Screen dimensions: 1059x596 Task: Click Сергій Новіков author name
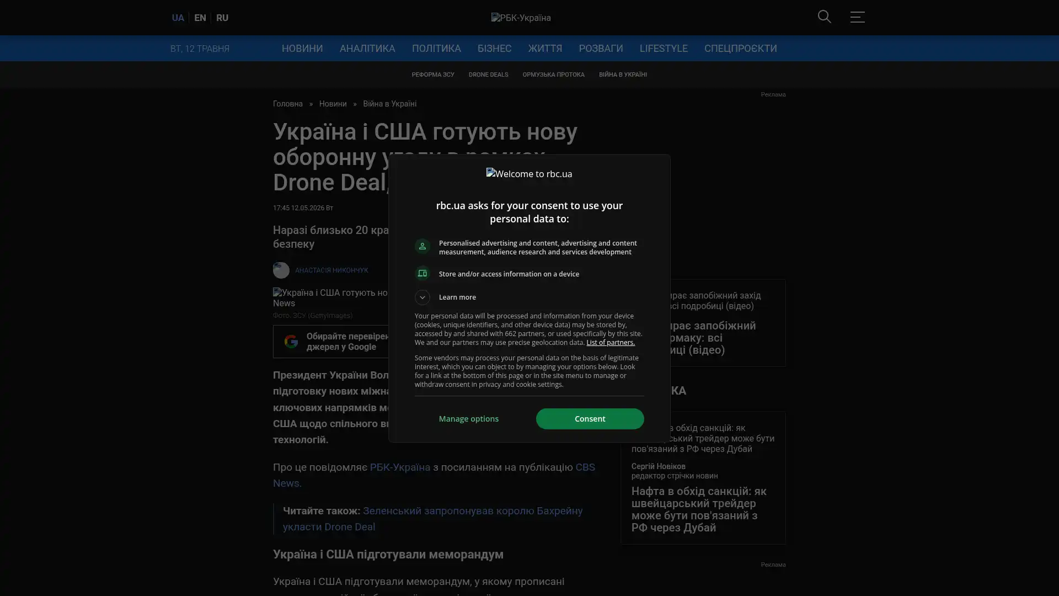[658, 466]
